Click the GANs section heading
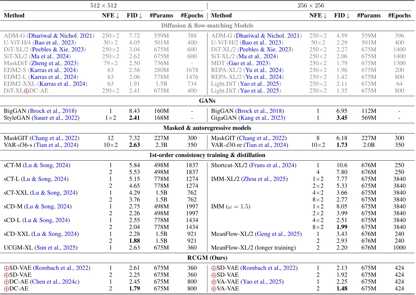Viewport: 416px width, 295px height. 207,101
